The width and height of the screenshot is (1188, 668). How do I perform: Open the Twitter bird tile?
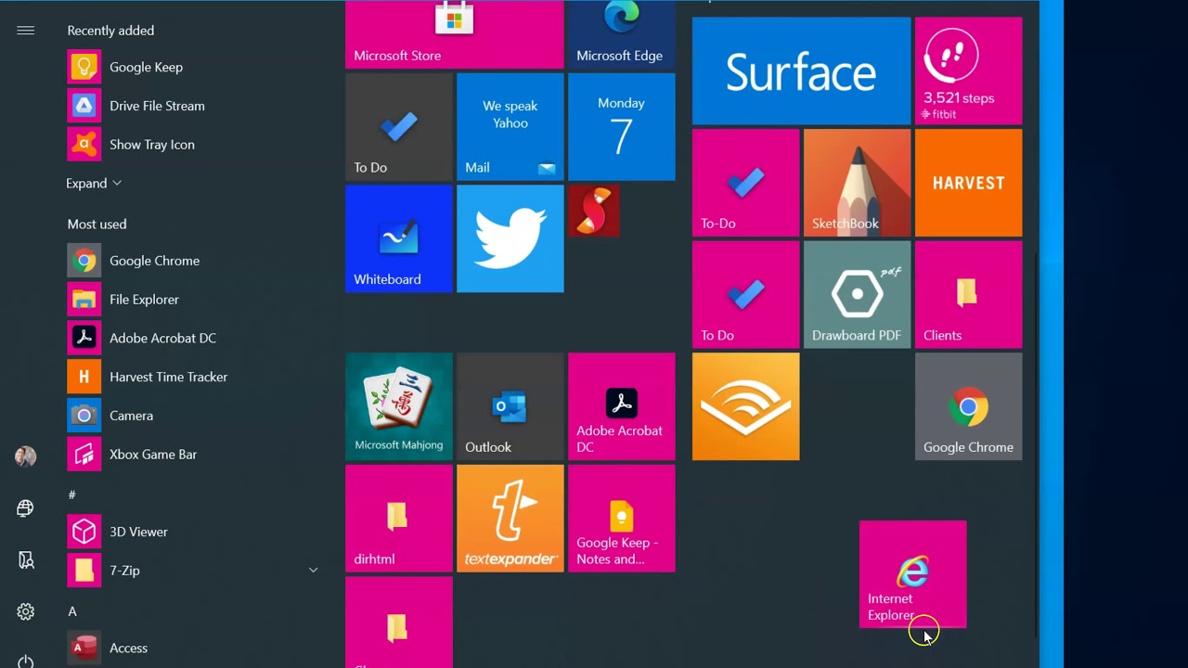pyautogui.click(x=510, y=238)
